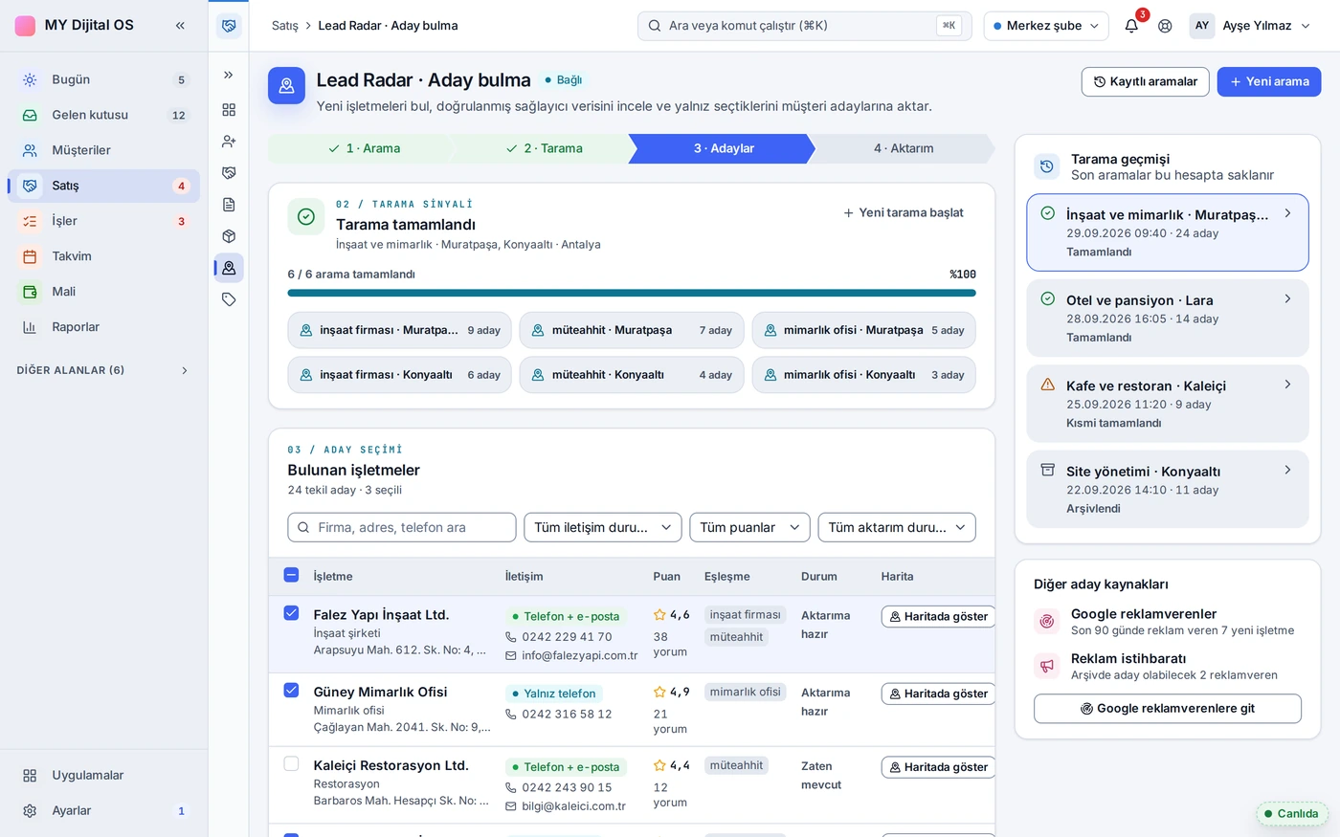Image resolution: width=1340 pixels, height=837 pixels.
Task: Click Google reklamverenlere git button
Action: (1168, 709)
